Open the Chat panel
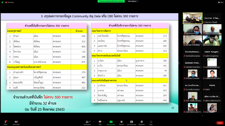 pos(100,122)
